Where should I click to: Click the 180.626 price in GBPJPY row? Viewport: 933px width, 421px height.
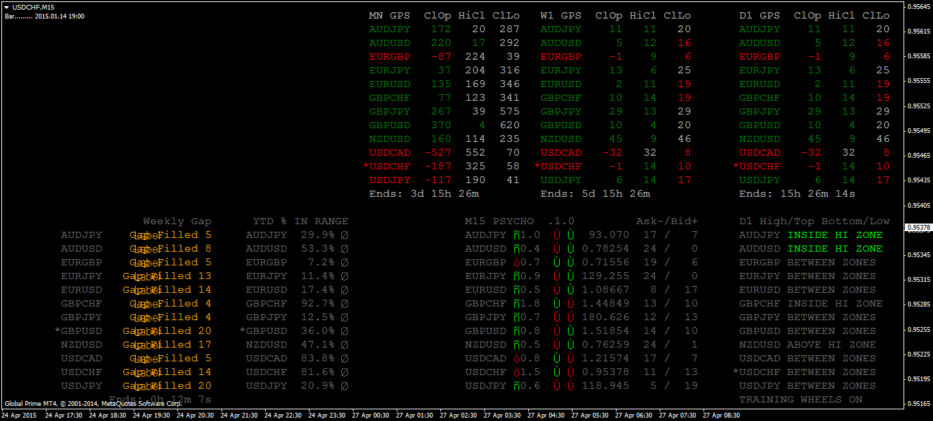606,317
